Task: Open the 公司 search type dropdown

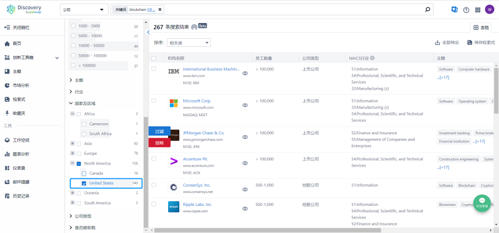Action: [x=84, y=10]
